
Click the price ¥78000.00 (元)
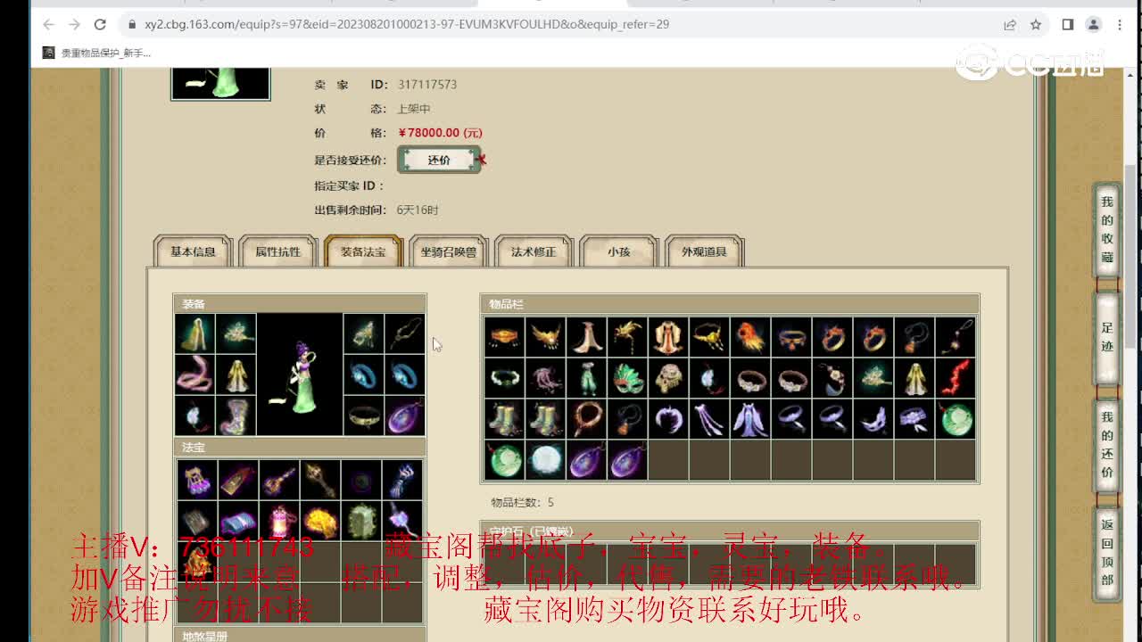[440, 133]
